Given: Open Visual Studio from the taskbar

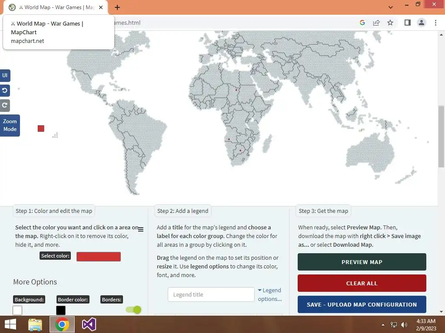Looking at the screenshot, I should [89, 324].
